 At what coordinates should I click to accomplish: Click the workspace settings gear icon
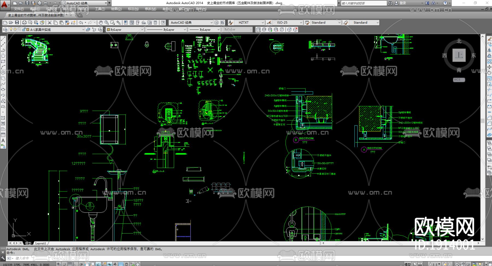pos(216,22)
